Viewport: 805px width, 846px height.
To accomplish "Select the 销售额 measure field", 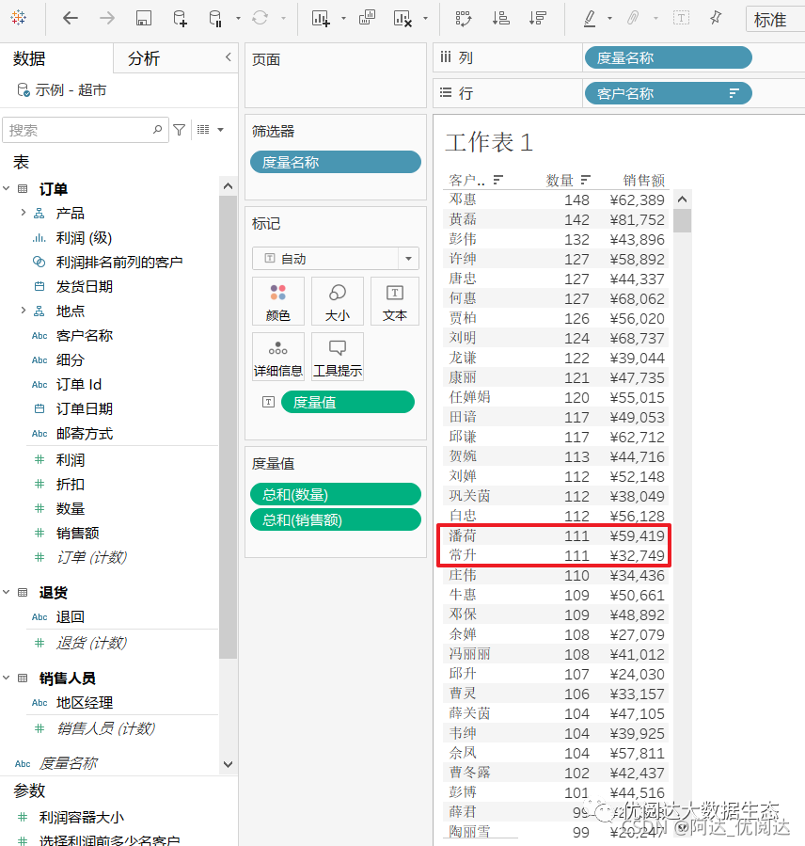I will pos(78,533).
